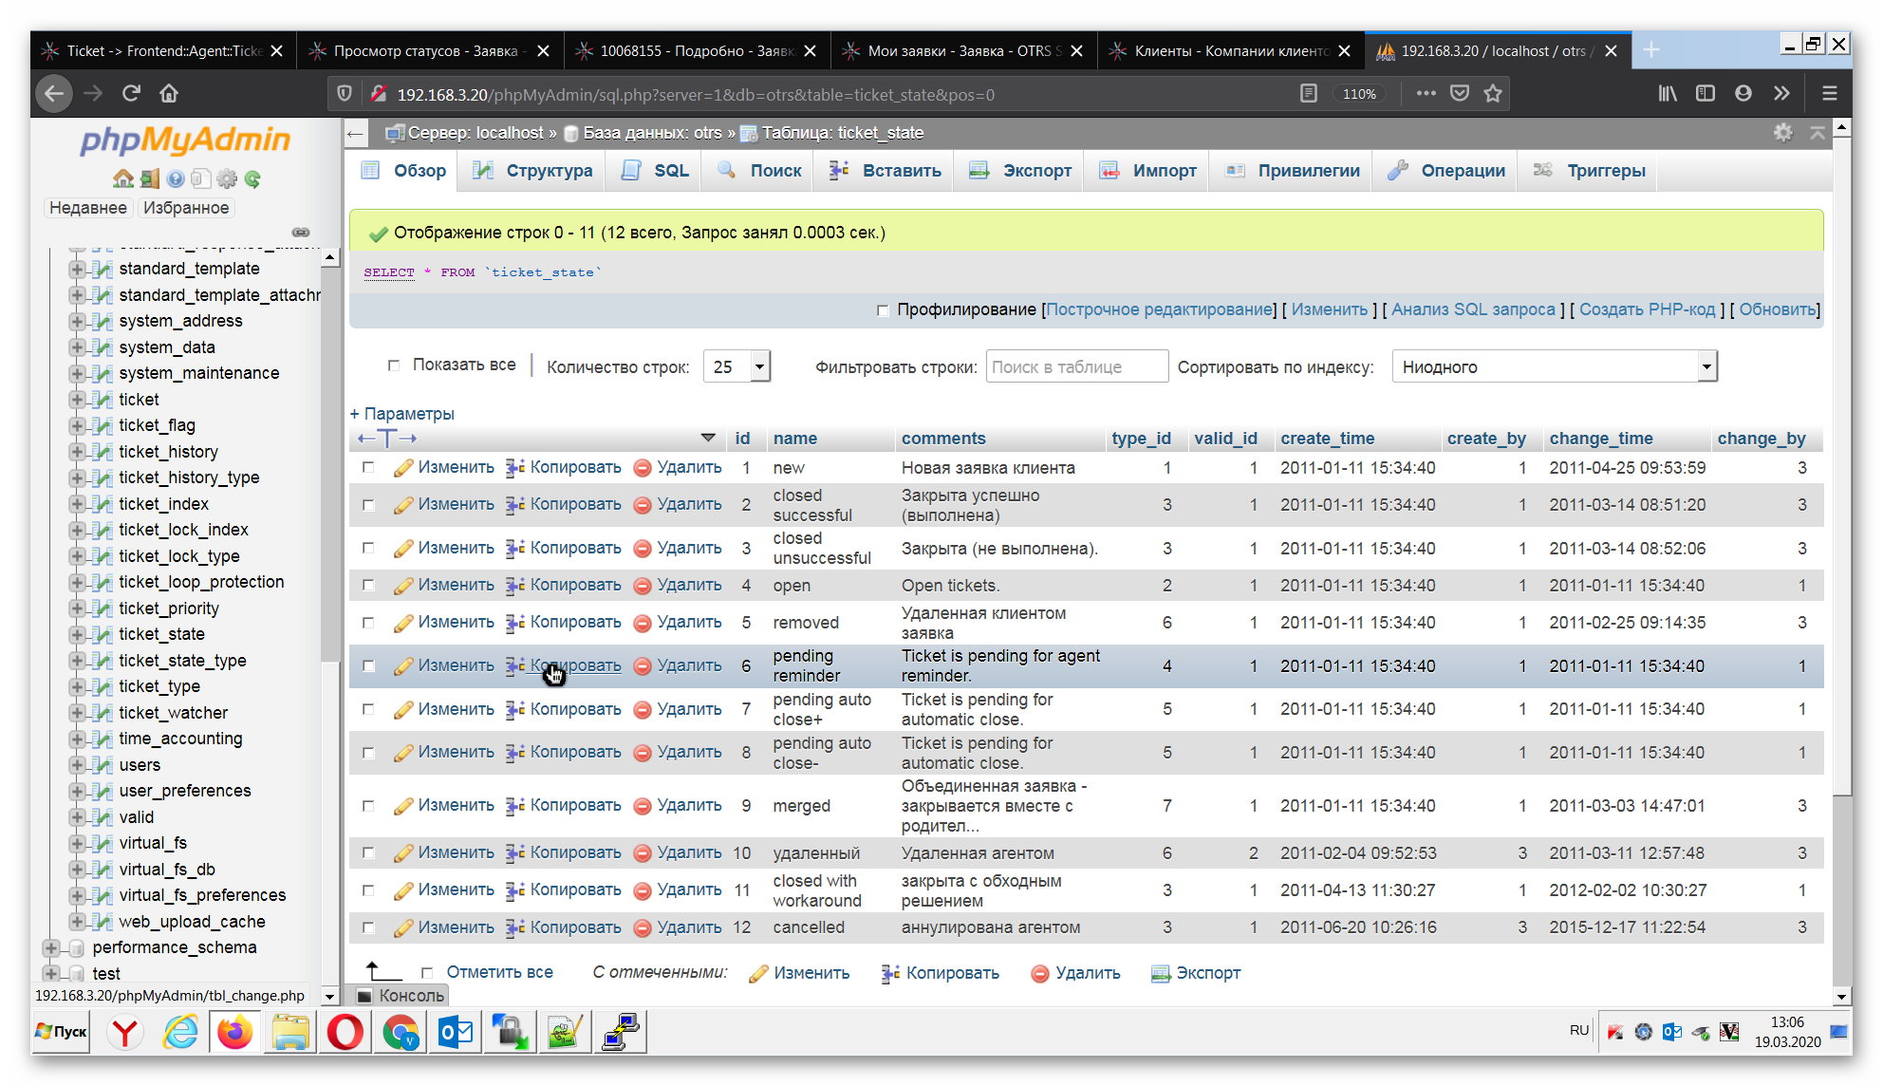Screen dimensions: 1883x1086
Task: Toggle Firefox sidebar icon
Action: click(1706, 93)
